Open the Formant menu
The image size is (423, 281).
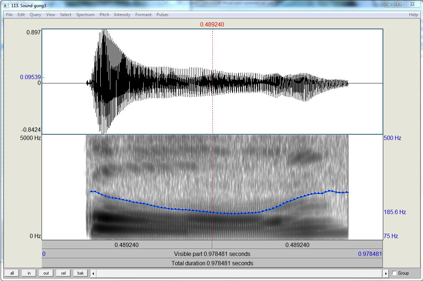[143, 15]
